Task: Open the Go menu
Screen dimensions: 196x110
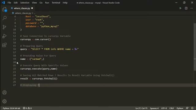Action: [x=41, y=3]
